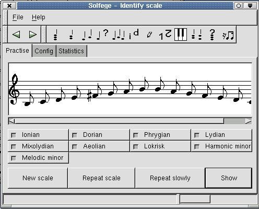The height and width of the screenshot is (209, 259).
Task: Open the question mark chord icon
Action: click(212, 34)
